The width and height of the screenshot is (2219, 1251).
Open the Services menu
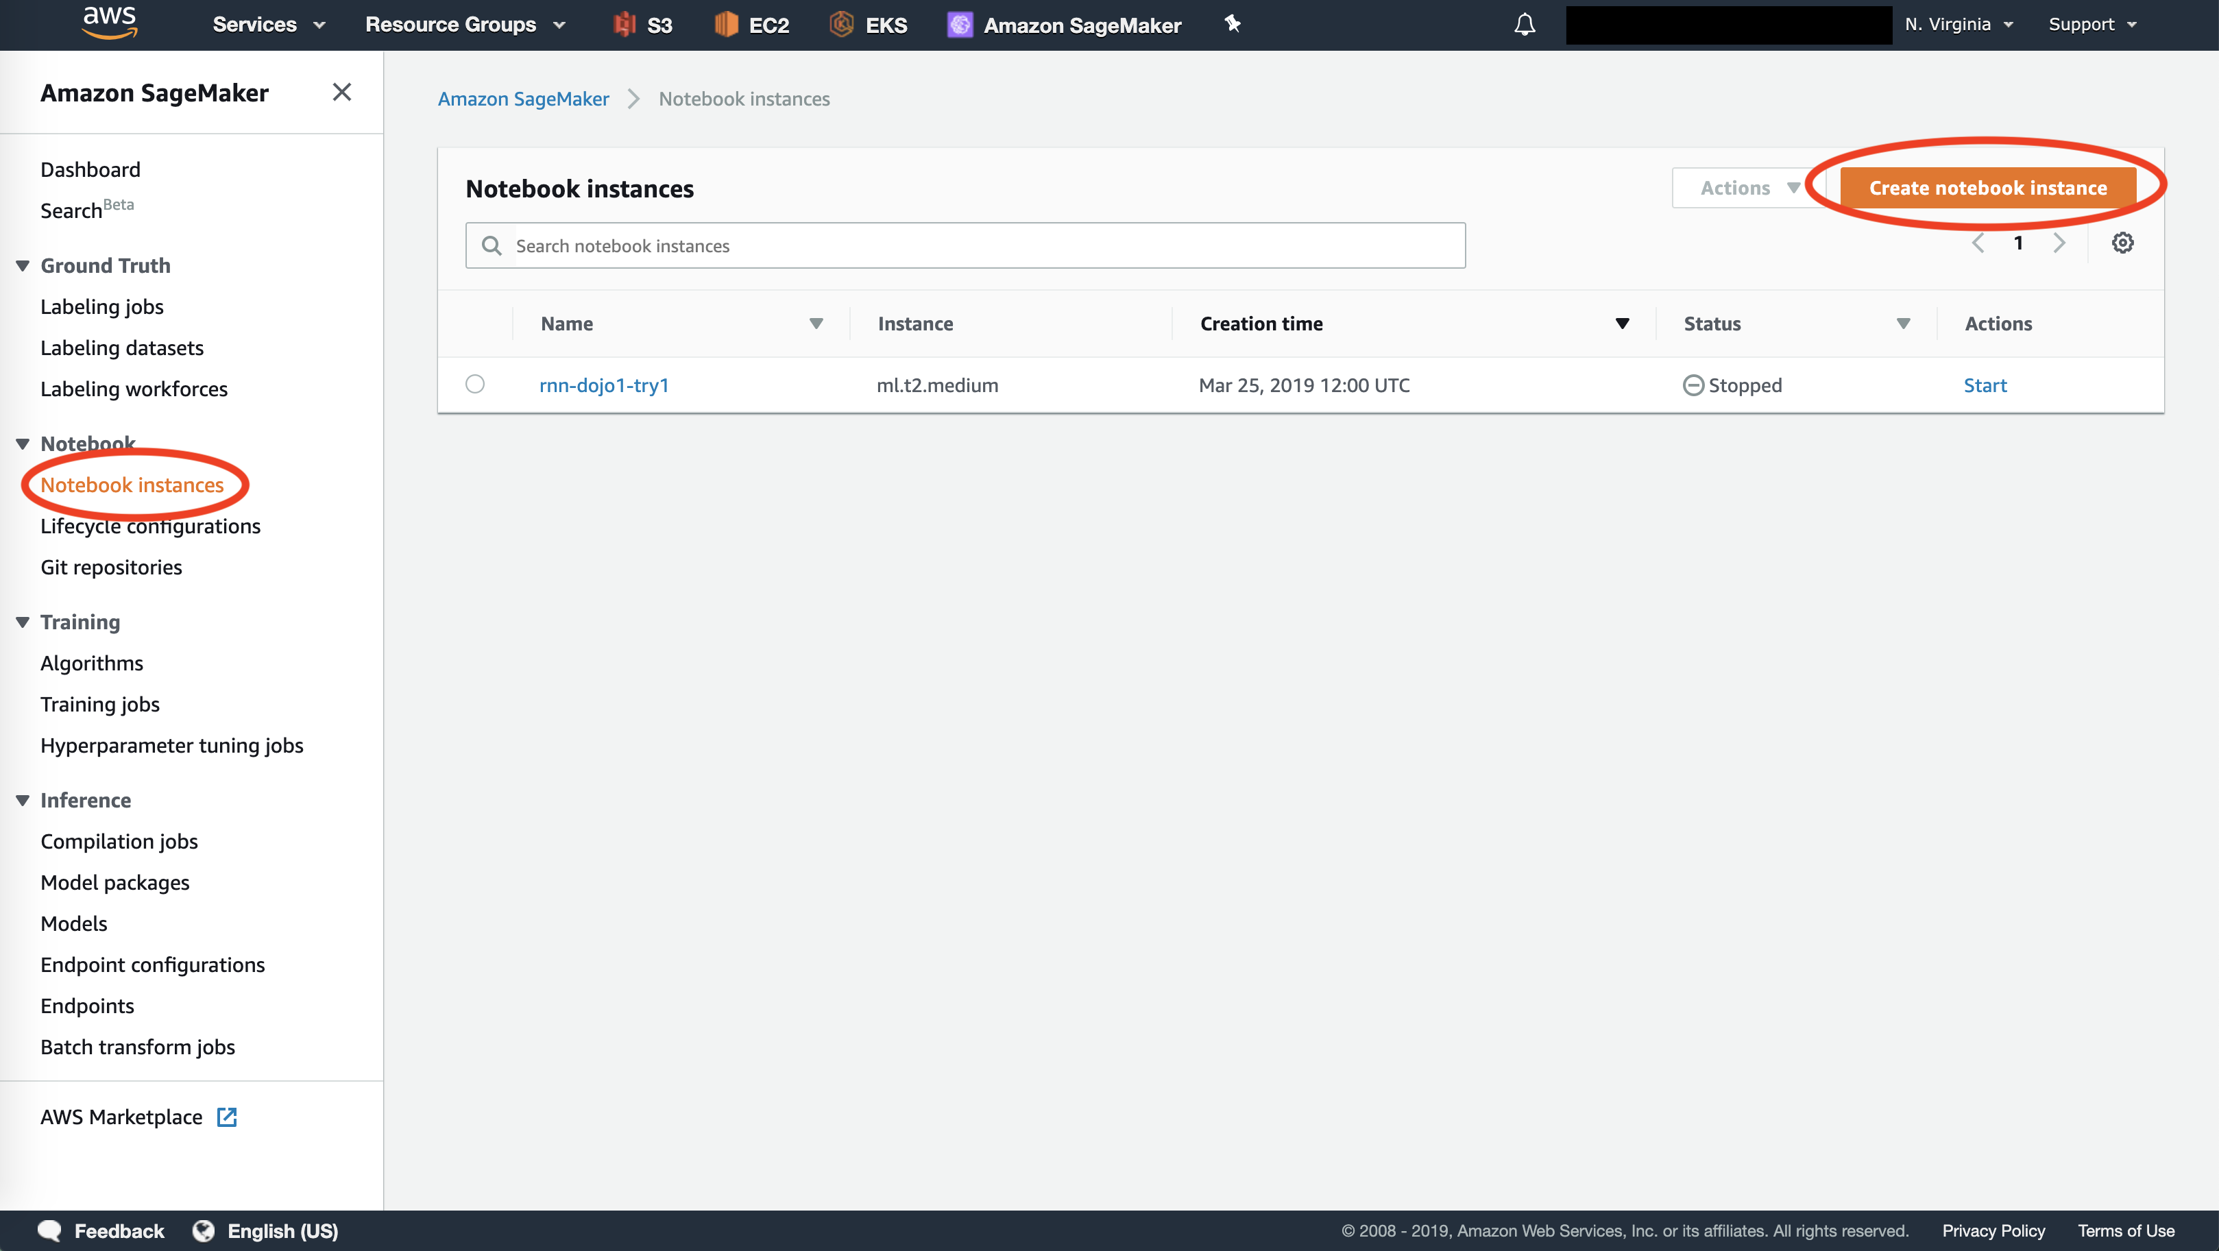(x=268, y=25)
